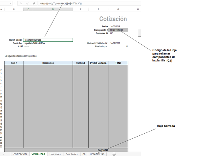The width and height of the screenshot is (197, 157).
Task: Select the Descripcion table header
Action: pos(48,63)
